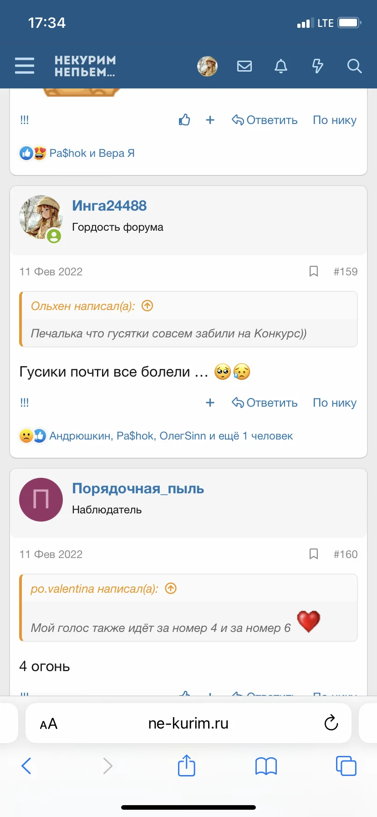Expand Ольхен's quoted post with arrow
377x817 pixels.
click(147, 305)
